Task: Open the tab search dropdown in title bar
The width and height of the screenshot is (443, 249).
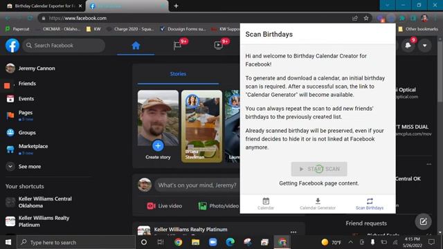Action: (x=388, y=5)
